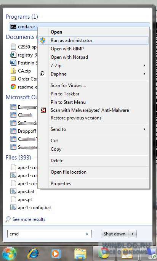Click the CA.zip file name
The image size is (157, 261).
click(24, 71)
